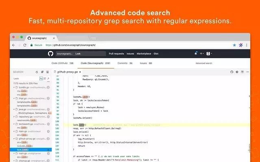260x162 pixels.
Task: Open the editor more actions ellipsis
Action: click(247, 72)
